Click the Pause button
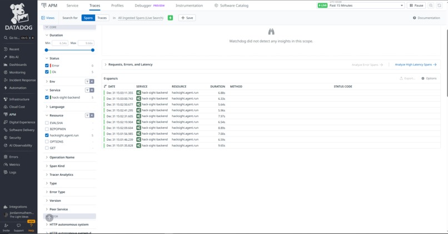Screen dimensions: 448x234 coord(416,6)
